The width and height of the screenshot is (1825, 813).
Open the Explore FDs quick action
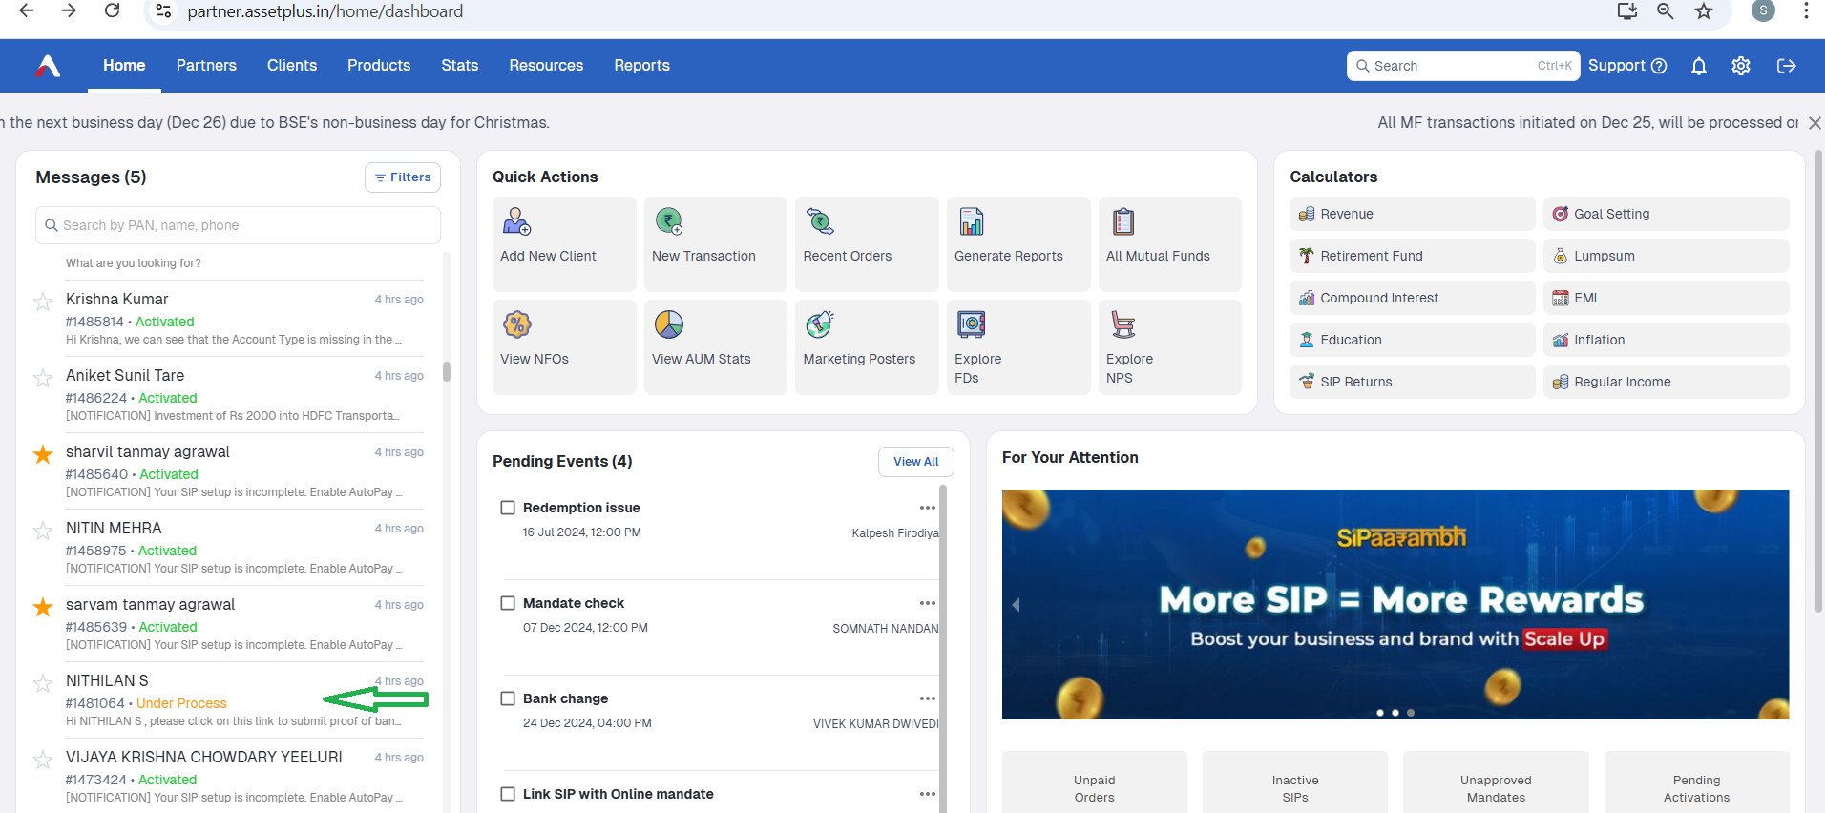[x=1018, y=346]
